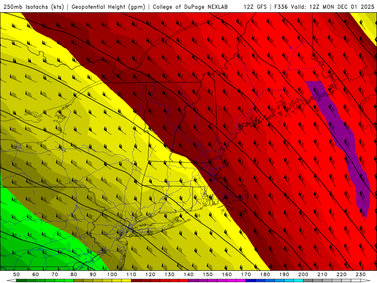
Task: Click the '160' colorbar label
Action: [x=227, y=275]
